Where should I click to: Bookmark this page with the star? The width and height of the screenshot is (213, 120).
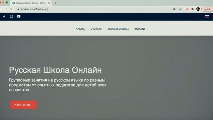180,9
